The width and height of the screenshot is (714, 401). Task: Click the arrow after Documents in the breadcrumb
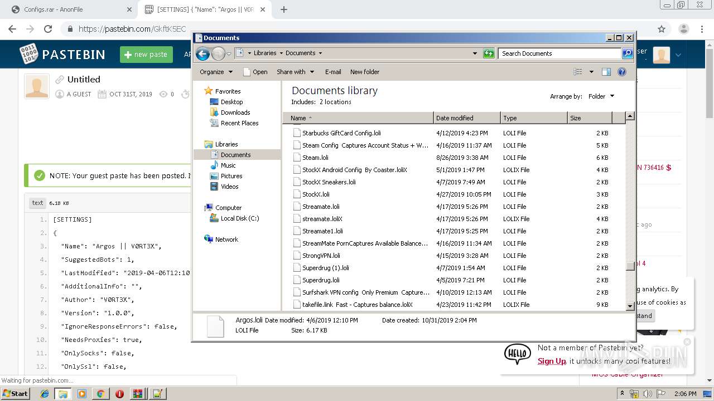[x=320, y=53]
